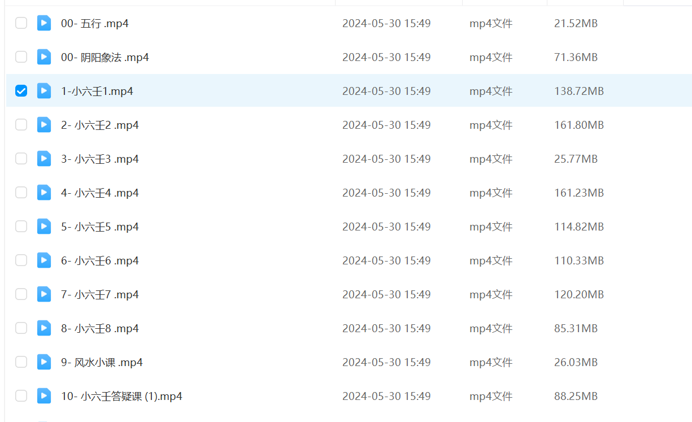The width and height of the screenshot is (692, 422).
Task: Click the video icon of 5- 小六壬5 .mp4
Action: [x=44, y=227]
